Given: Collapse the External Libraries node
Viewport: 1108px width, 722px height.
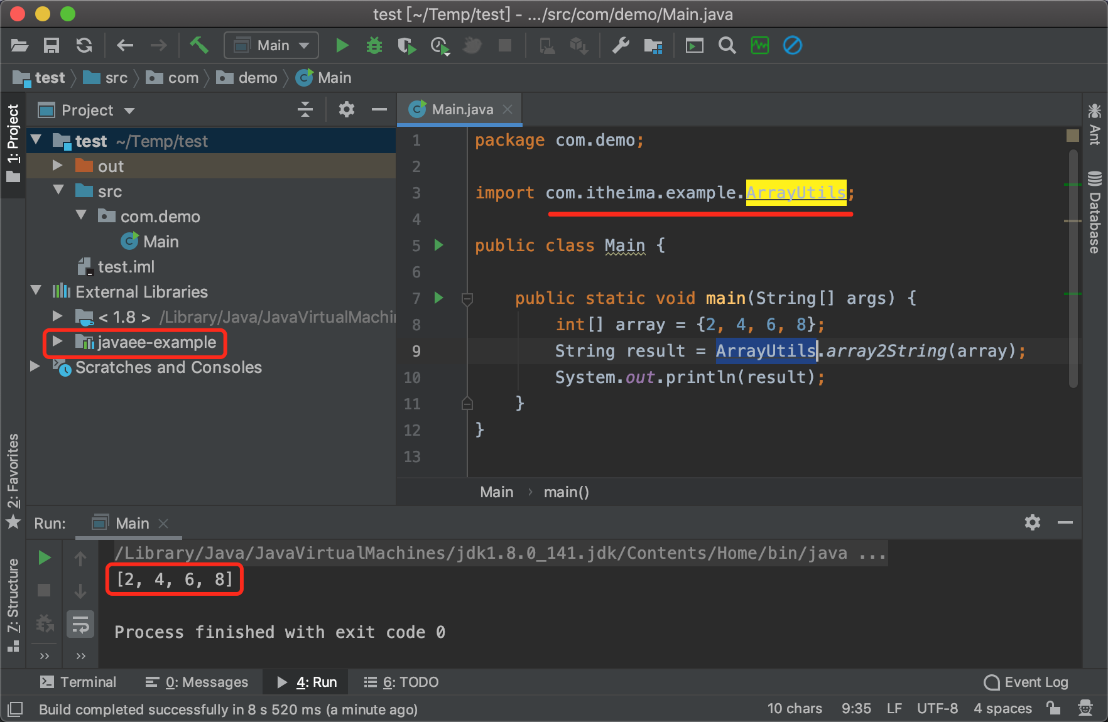Looking at the screenshot, I should click(36, 291).
